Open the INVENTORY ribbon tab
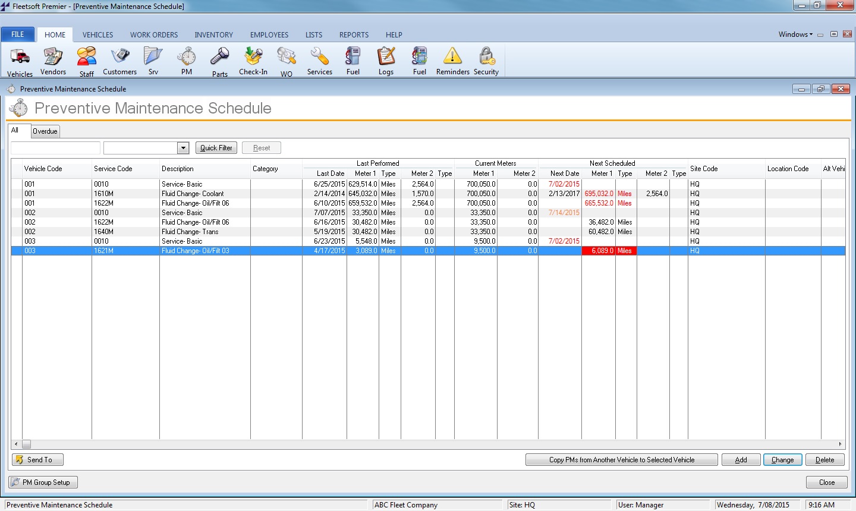The width and height of the screenshot is (856, 511). pyautogui.click(x=214, y=34)
